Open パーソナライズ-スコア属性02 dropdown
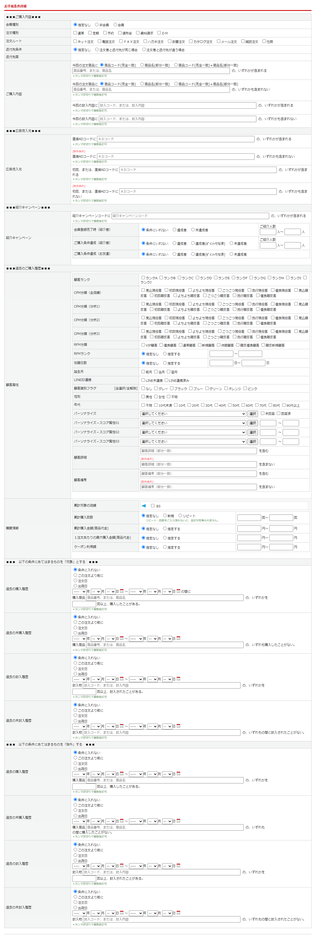Screen dimensions: 316x935 (193, 432)
